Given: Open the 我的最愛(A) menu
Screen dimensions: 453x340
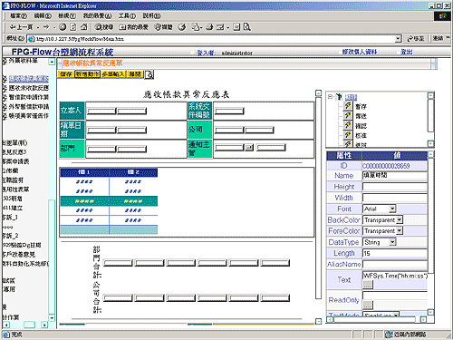Looking at the screenshot, I should (97, 15).
